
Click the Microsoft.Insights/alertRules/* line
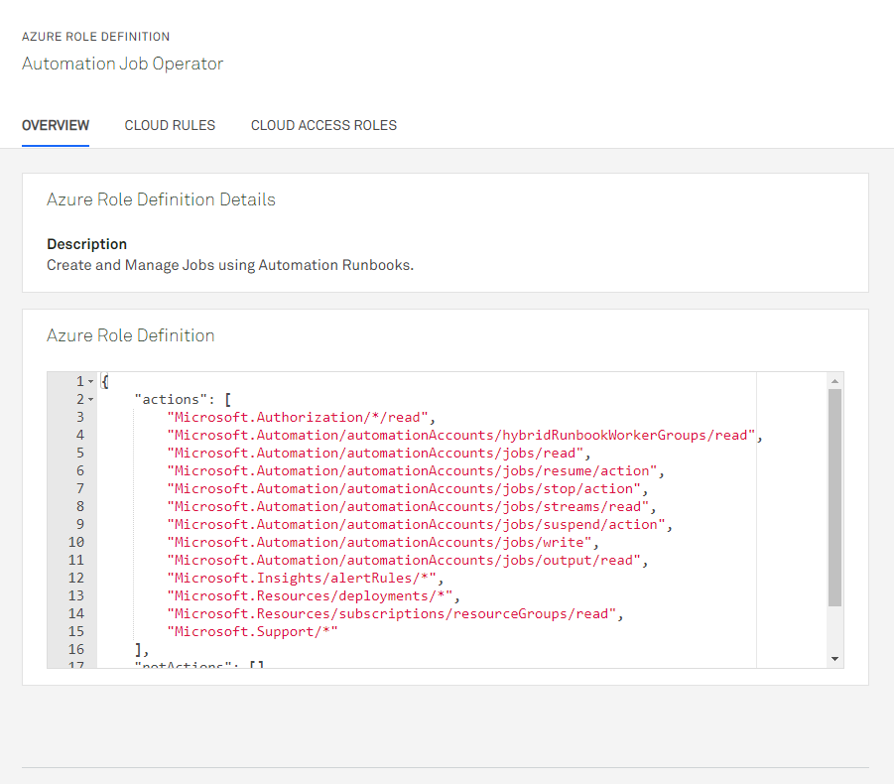click(305, 579)
